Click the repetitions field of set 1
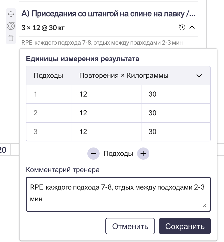The height and width of the screenshot is (242, 224). [x=106, y=94]
